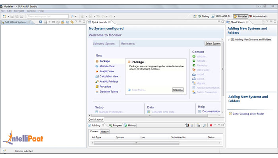Screen dimensions: 278x158
Task: Click the Create... button
Action: tap(178, 90)
